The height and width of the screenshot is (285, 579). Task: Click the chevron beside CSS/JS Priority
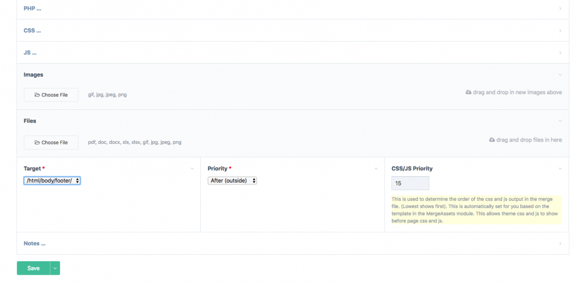click(x=560, y=169)
